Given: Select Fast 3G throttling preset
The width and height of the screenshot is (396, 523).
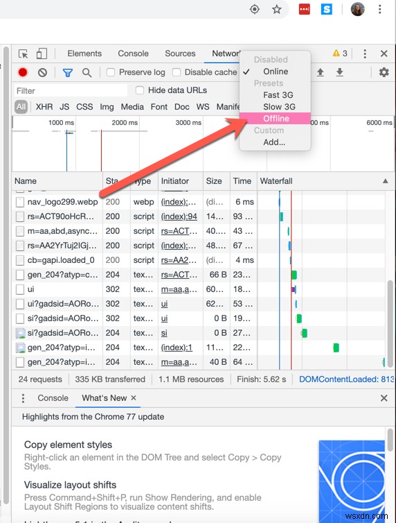Looking at the screenshot, I should click(276, 95).
